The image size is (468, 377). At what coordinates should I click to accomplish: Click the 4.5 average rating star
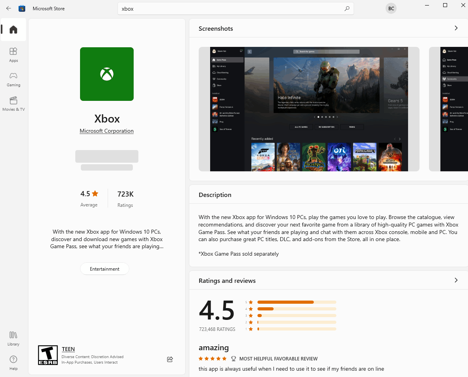(95, 193)
